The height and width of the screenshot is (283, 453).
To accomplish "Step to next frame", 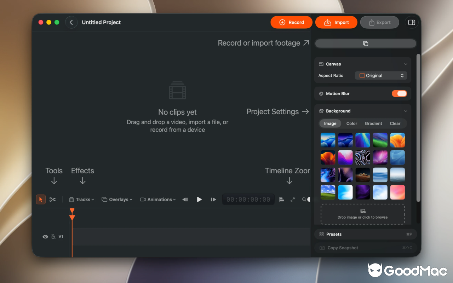I will [213, 200].
